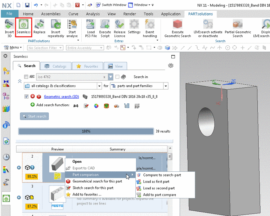The width and height of the screenshot is (270, 216).
Task: Click the 100% search progress bar
Action: coord(86,131)
